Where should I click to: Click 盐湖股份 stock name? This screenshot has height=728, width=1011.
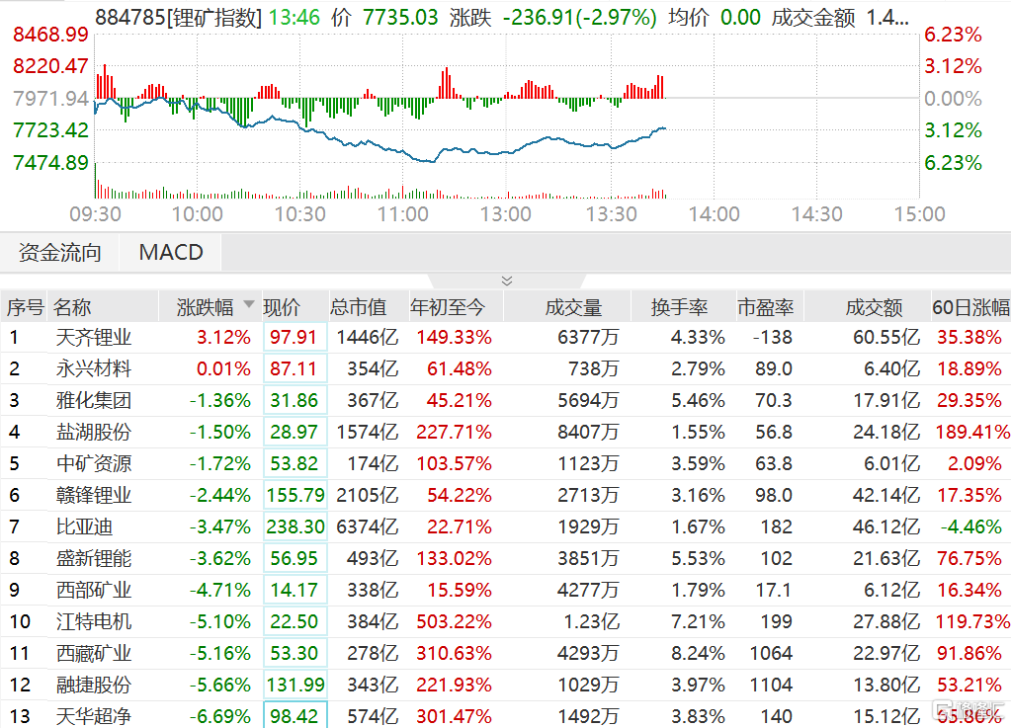pos(94,432)
